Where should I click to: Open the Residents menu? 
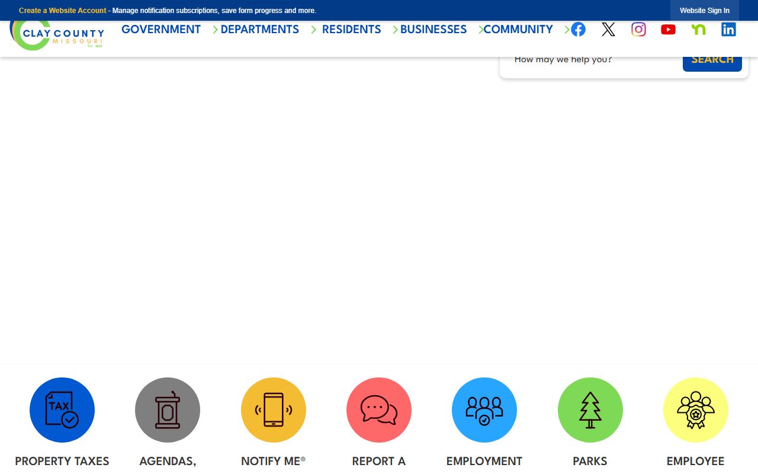pos(351,29)
